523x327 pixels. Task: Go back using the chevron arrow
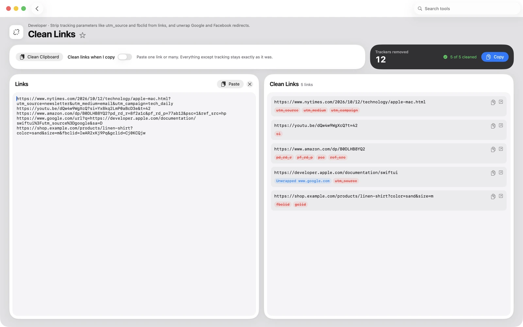click(x=37, y=9)
